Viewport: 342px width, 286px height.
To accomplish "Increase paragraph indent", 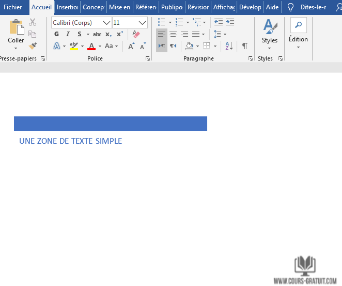I will click(230, 22).
